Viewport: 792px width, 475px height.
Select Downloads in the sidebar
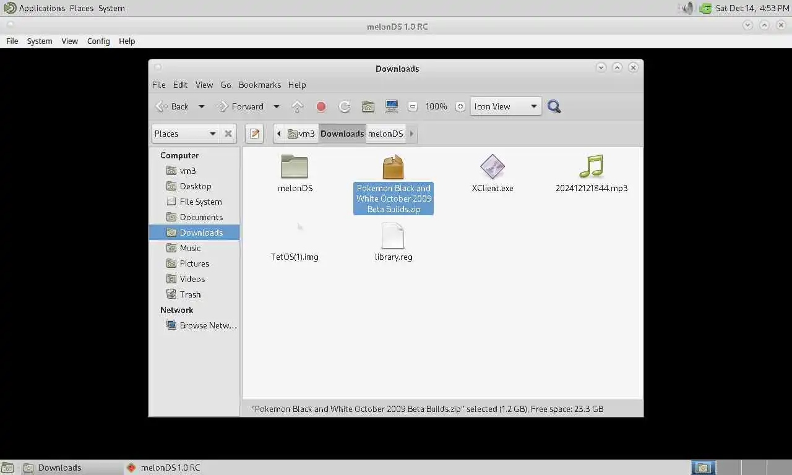coord(194,233)
